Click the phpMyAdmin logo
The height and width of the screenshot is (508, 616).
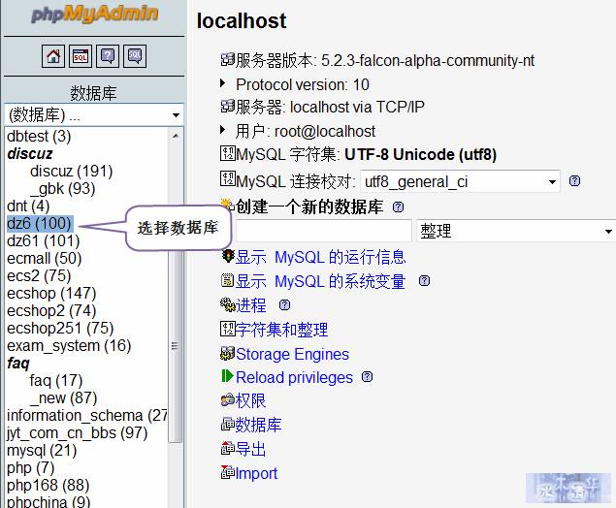pyautogui.click(x=95, y=14)
